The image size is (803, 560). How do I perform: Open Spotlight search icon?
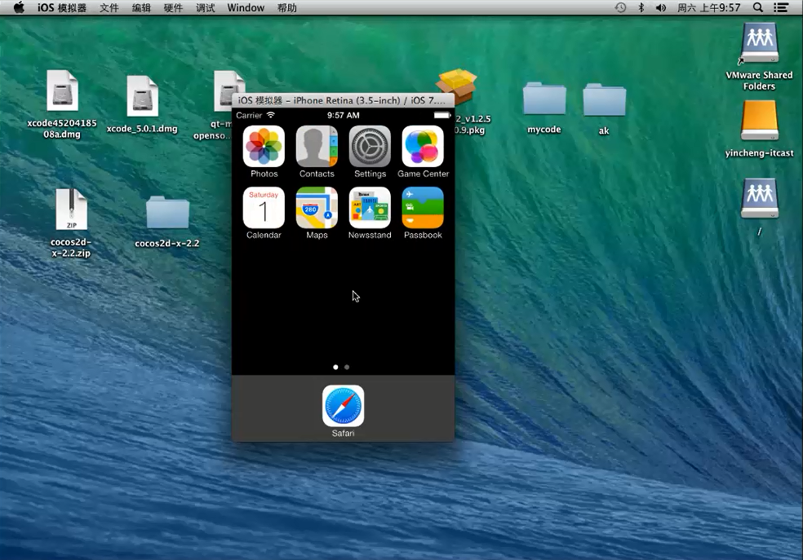(758, 7)
